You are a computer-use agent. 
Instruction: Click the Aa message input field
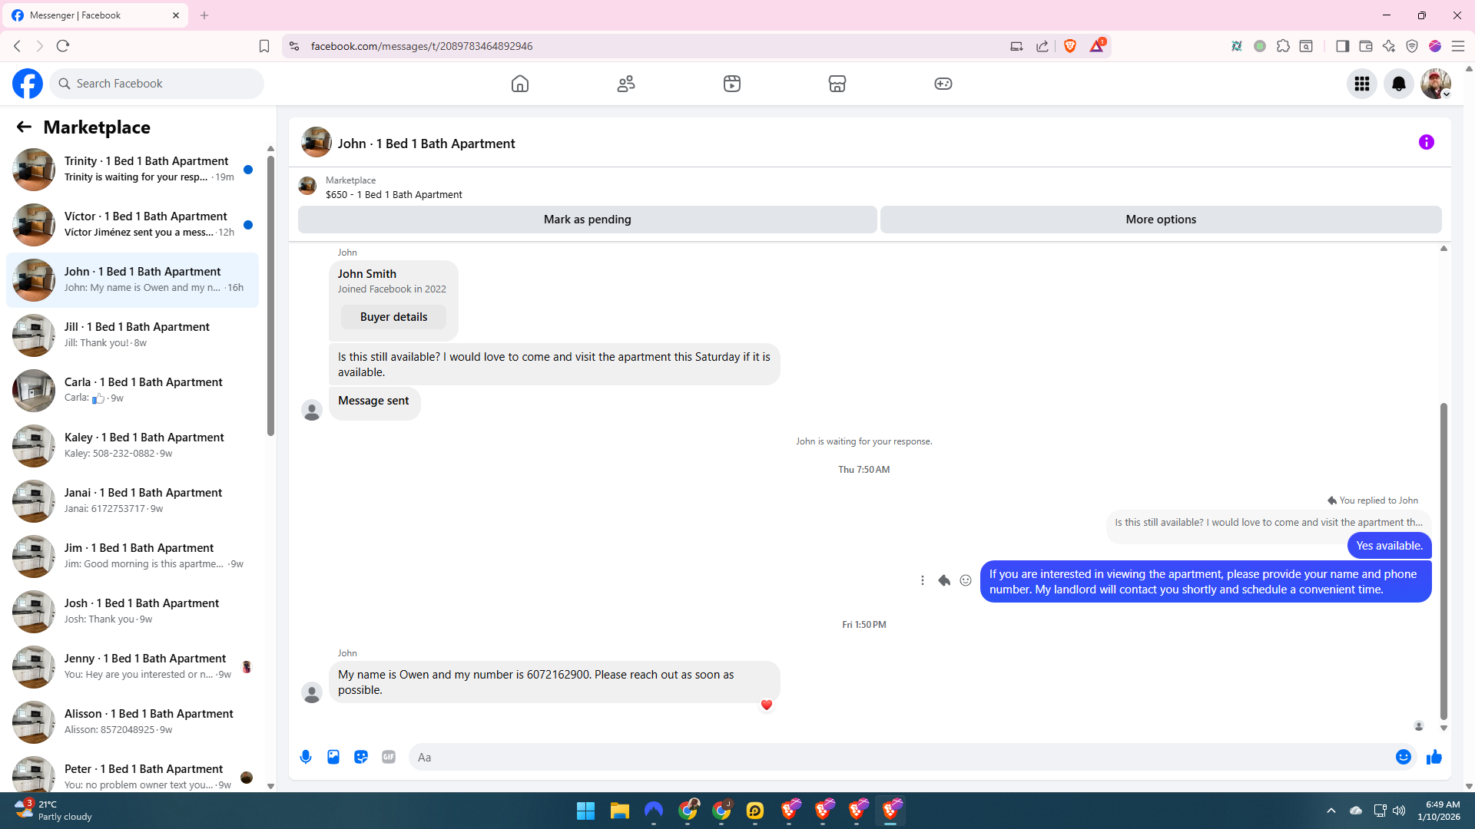[899, 757]
